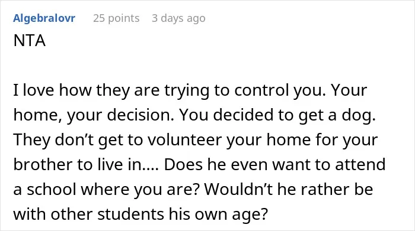Click the NTA verdict text

pyautogui.click(x=30, y=41)
